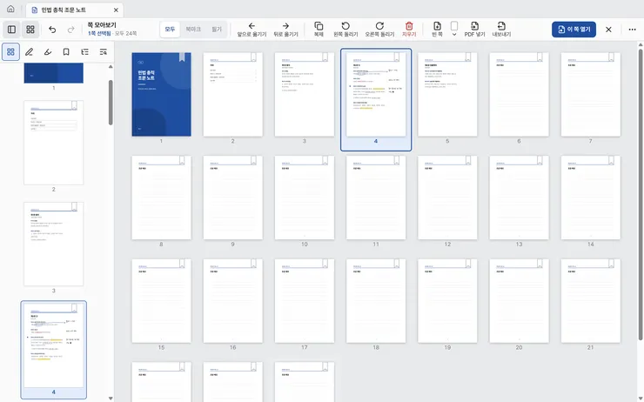644x402 pixels.
Task: Click the 1쪽 선택됨 selection status text
Action: (99, 33)
